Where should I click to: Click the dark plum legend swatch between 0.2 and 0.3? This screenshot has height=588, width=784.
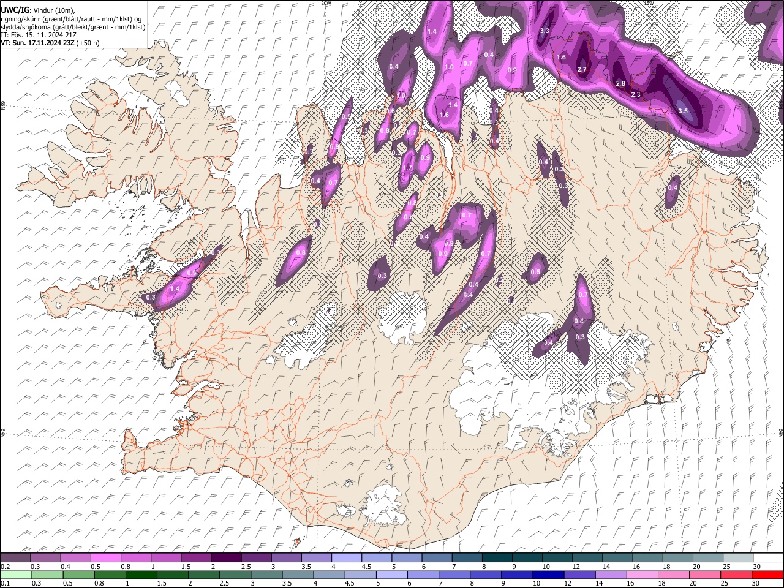coord(15,558)
